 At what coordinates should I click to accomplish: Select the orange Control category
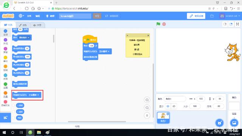coord(5,68)
